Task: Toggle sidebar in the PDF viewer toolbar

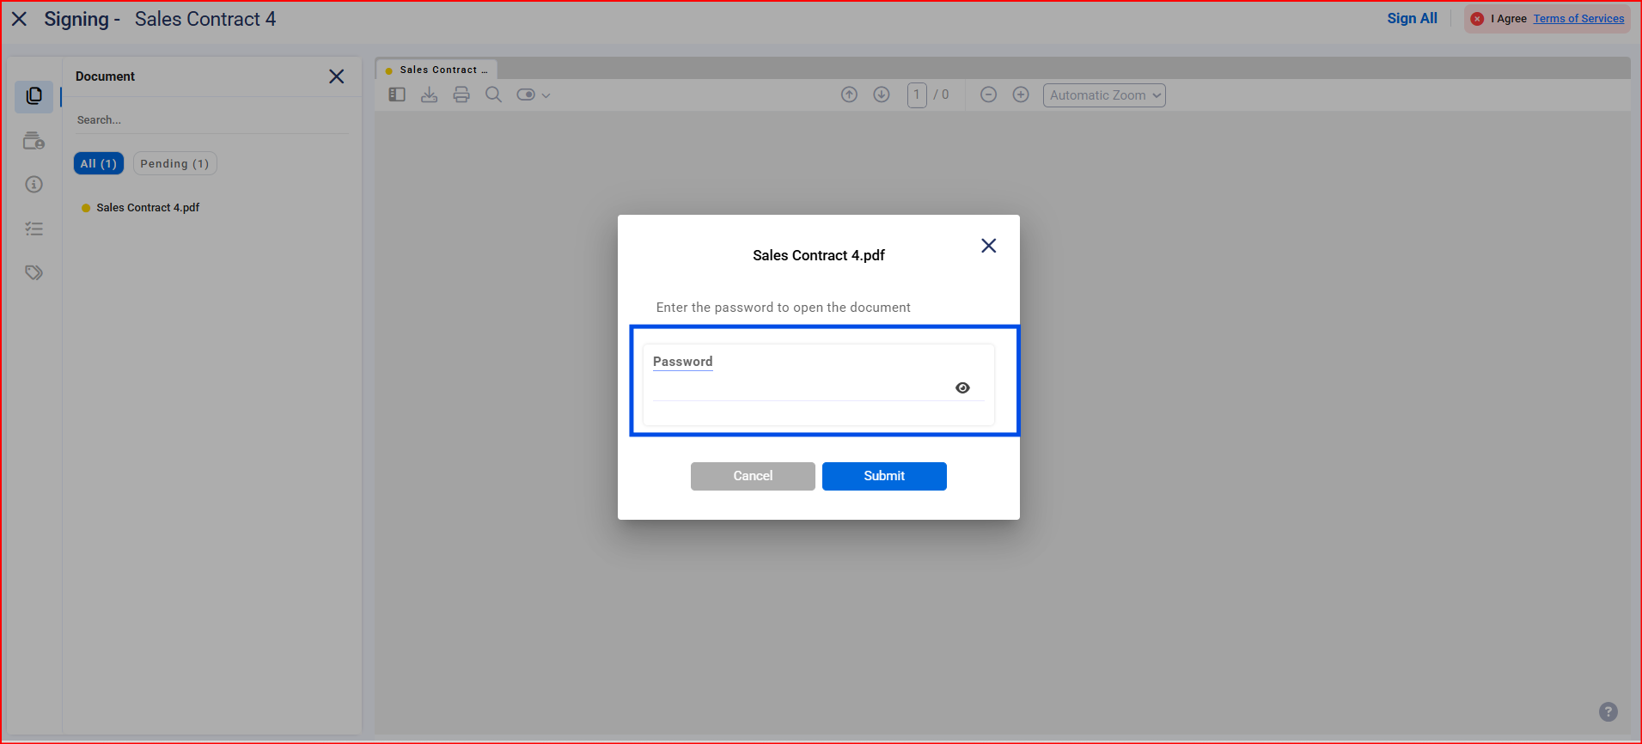Action: click(x=396, y=95)
